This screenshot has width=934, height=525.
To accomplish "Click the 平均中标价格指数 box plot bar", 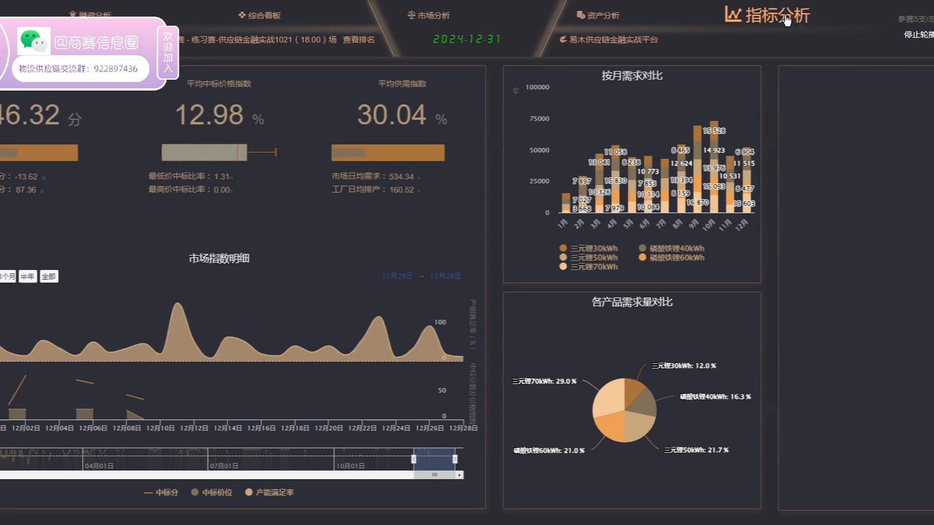I will coord(204,152).
